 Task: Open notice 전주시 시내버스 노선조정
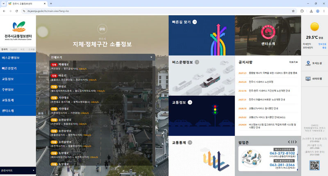[x=261, y=82]
